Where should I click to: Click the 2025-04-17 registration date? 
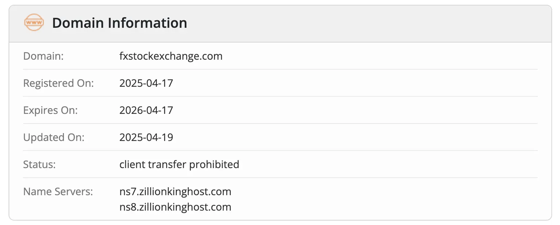[146, 83]
